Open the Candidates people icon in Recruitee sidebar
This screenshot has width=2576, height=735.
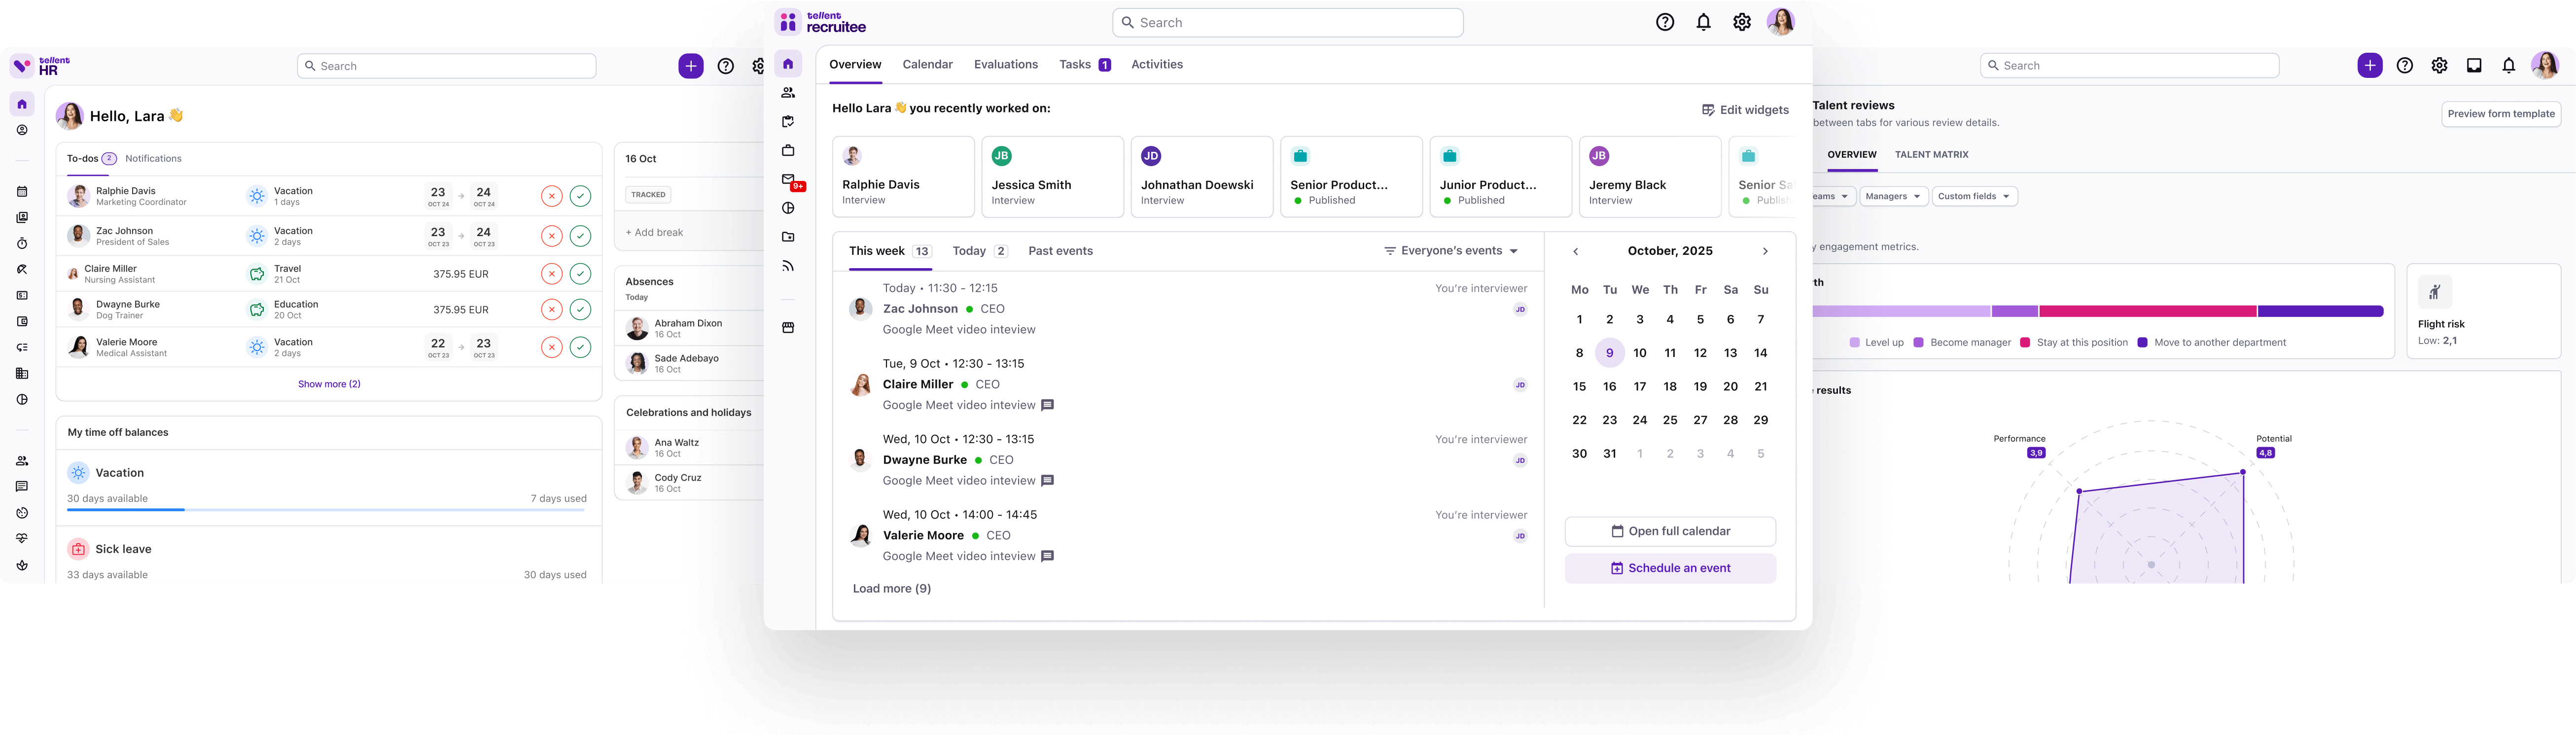pos(788,92)
